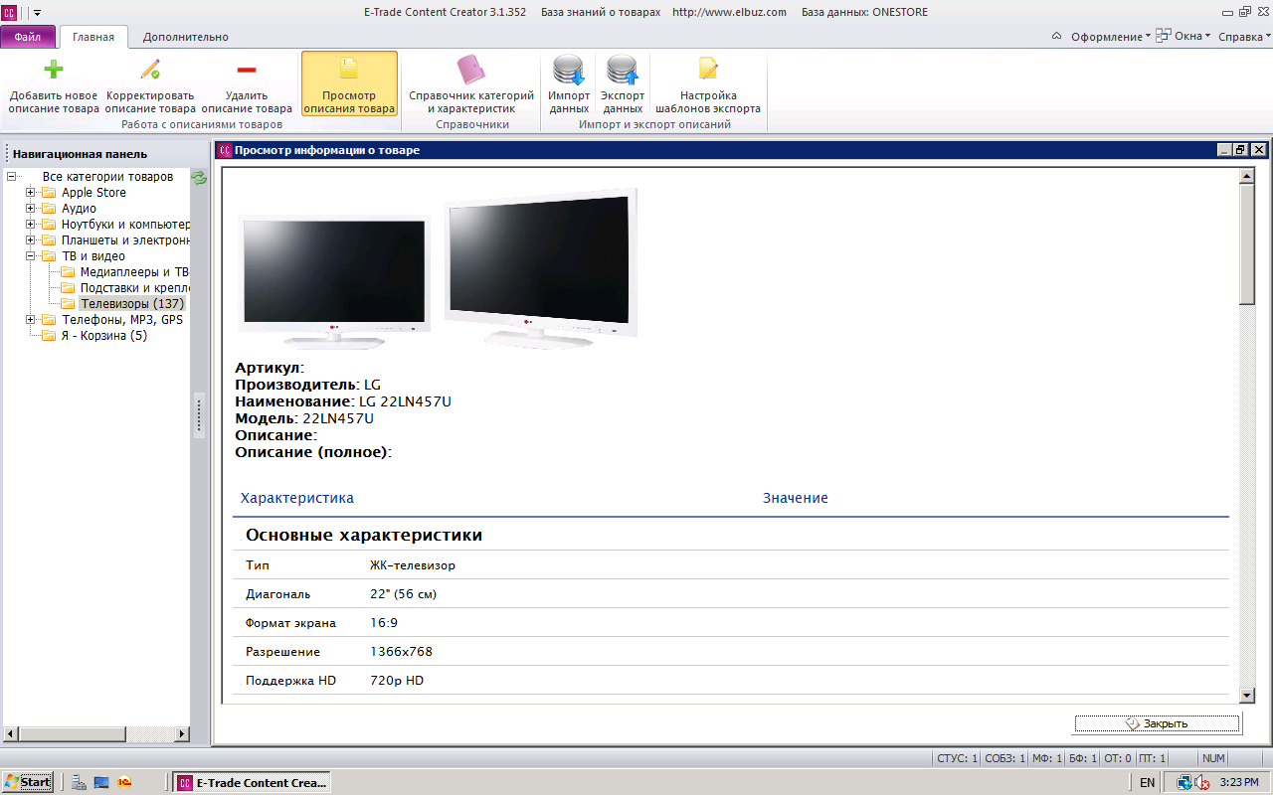Collapse the ribbon using the small up arrow
The image size is (1273, 795).
point(1057,37)
